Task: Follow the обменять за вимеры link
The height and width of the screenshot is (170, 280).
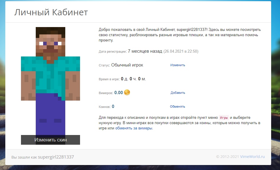Action: [134, 128]
